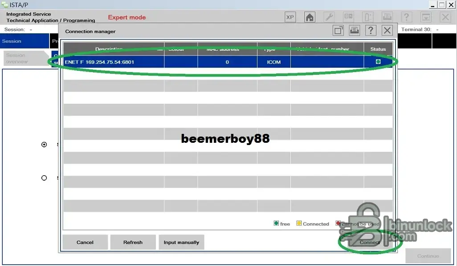Collapse toolbar using the down-arrow icon

point(426,17)
